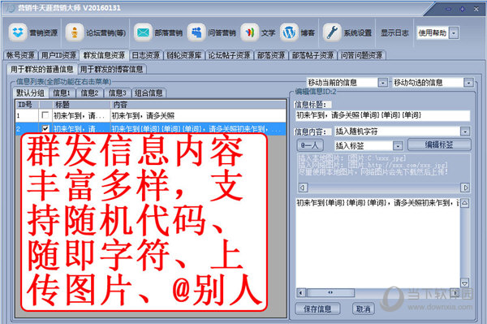
Task: Click the 编辑标签 button
Action: [439, 145]
